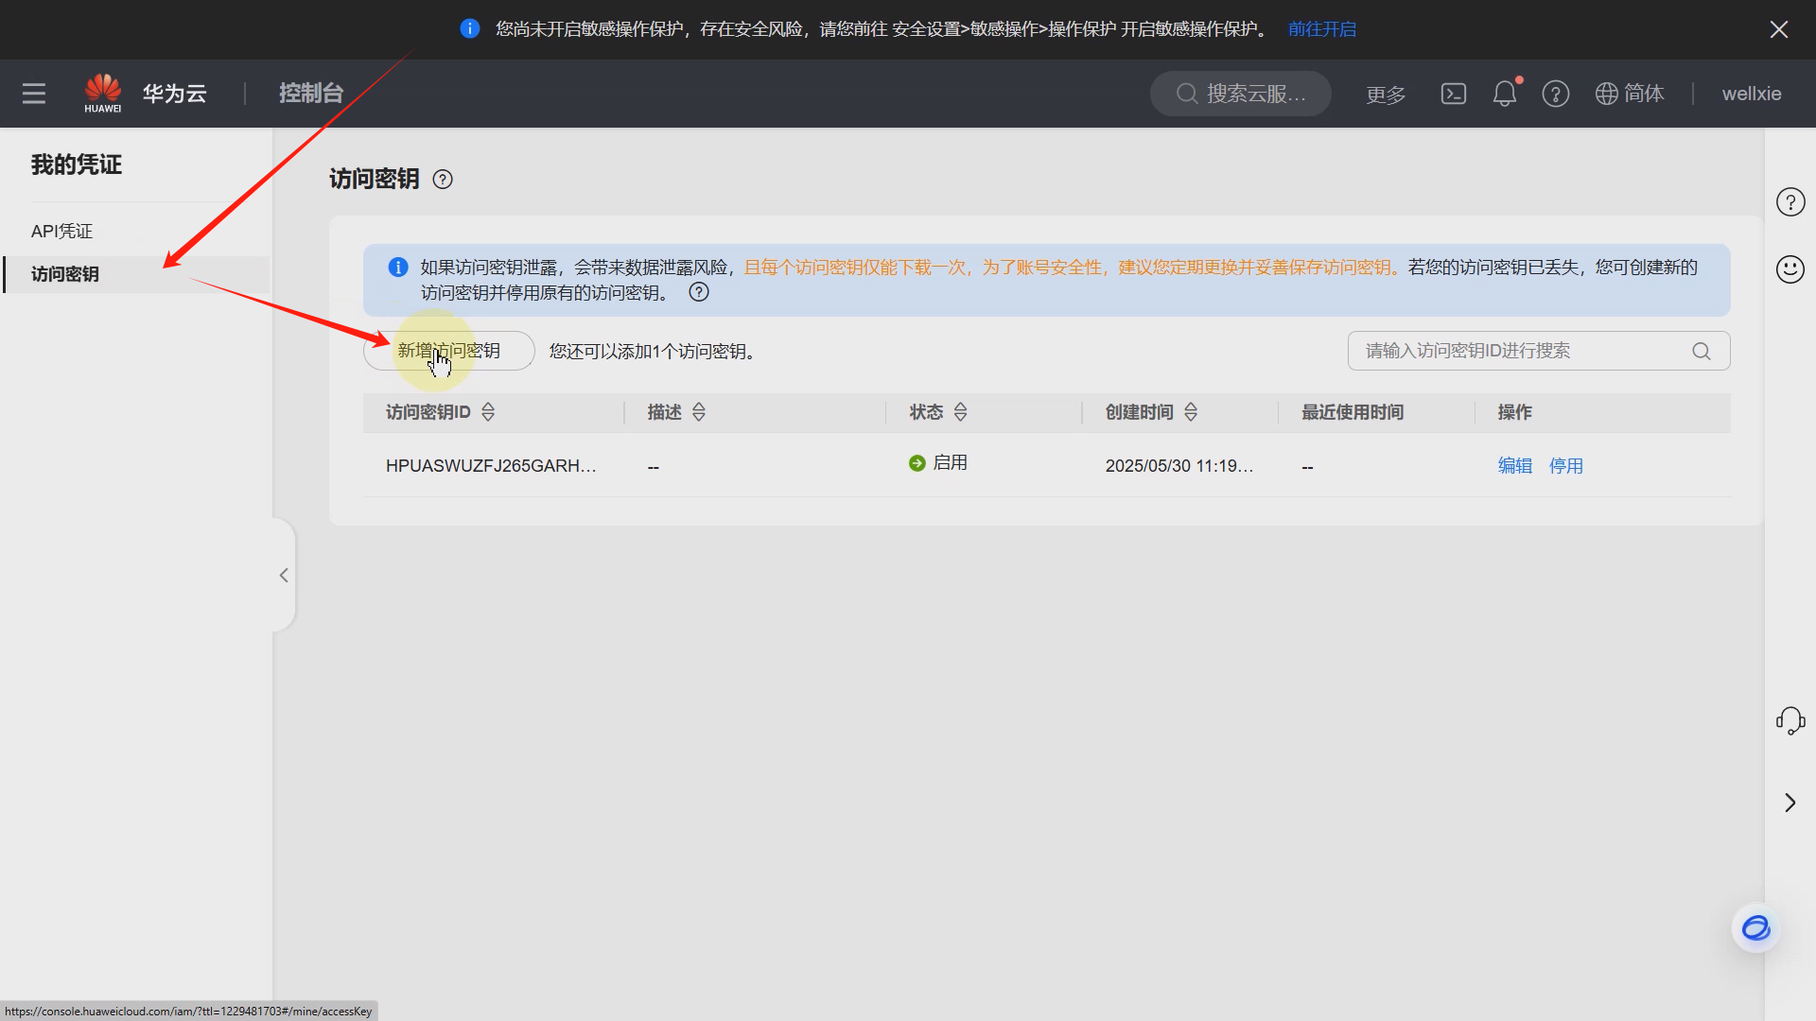Click the top bar help question icon

1555,94
